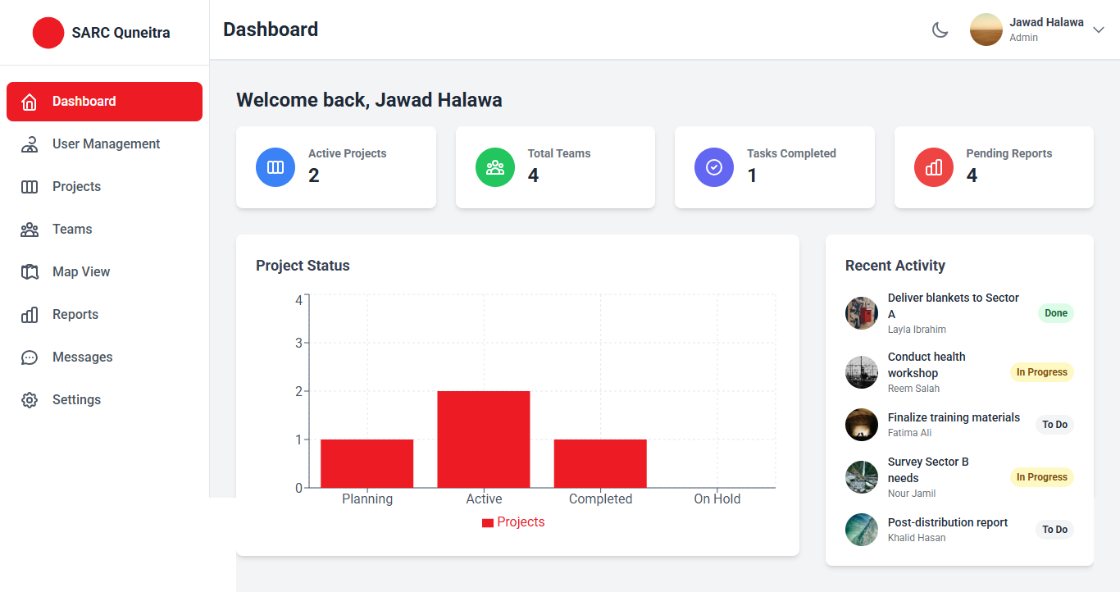Toggle dark mode with the moon icon

[940, 30]
